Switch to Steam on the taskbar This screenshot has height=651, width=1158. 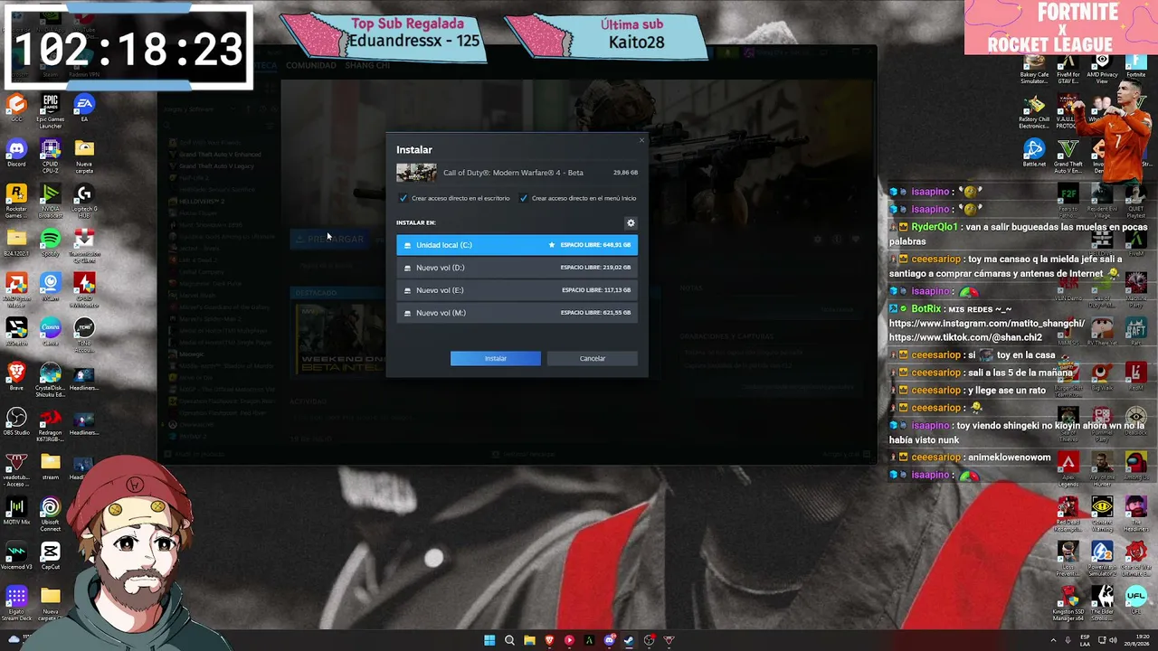(629, 640)
